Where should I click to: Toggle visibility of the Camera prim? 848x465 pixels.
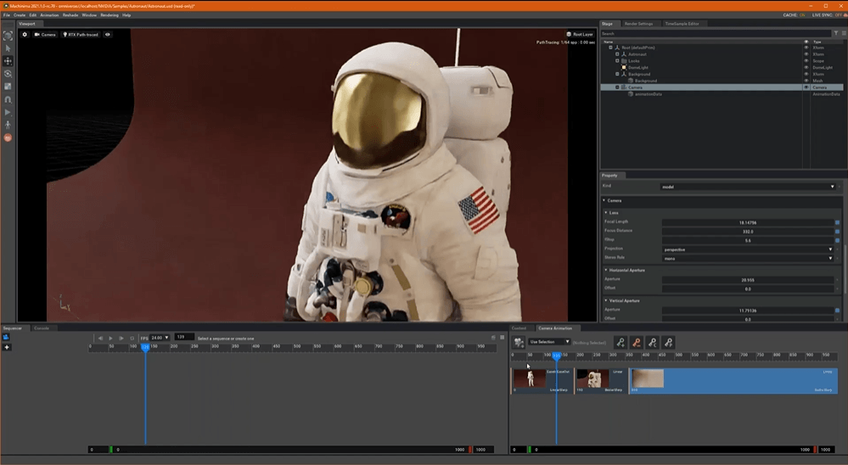coord(806,87)
